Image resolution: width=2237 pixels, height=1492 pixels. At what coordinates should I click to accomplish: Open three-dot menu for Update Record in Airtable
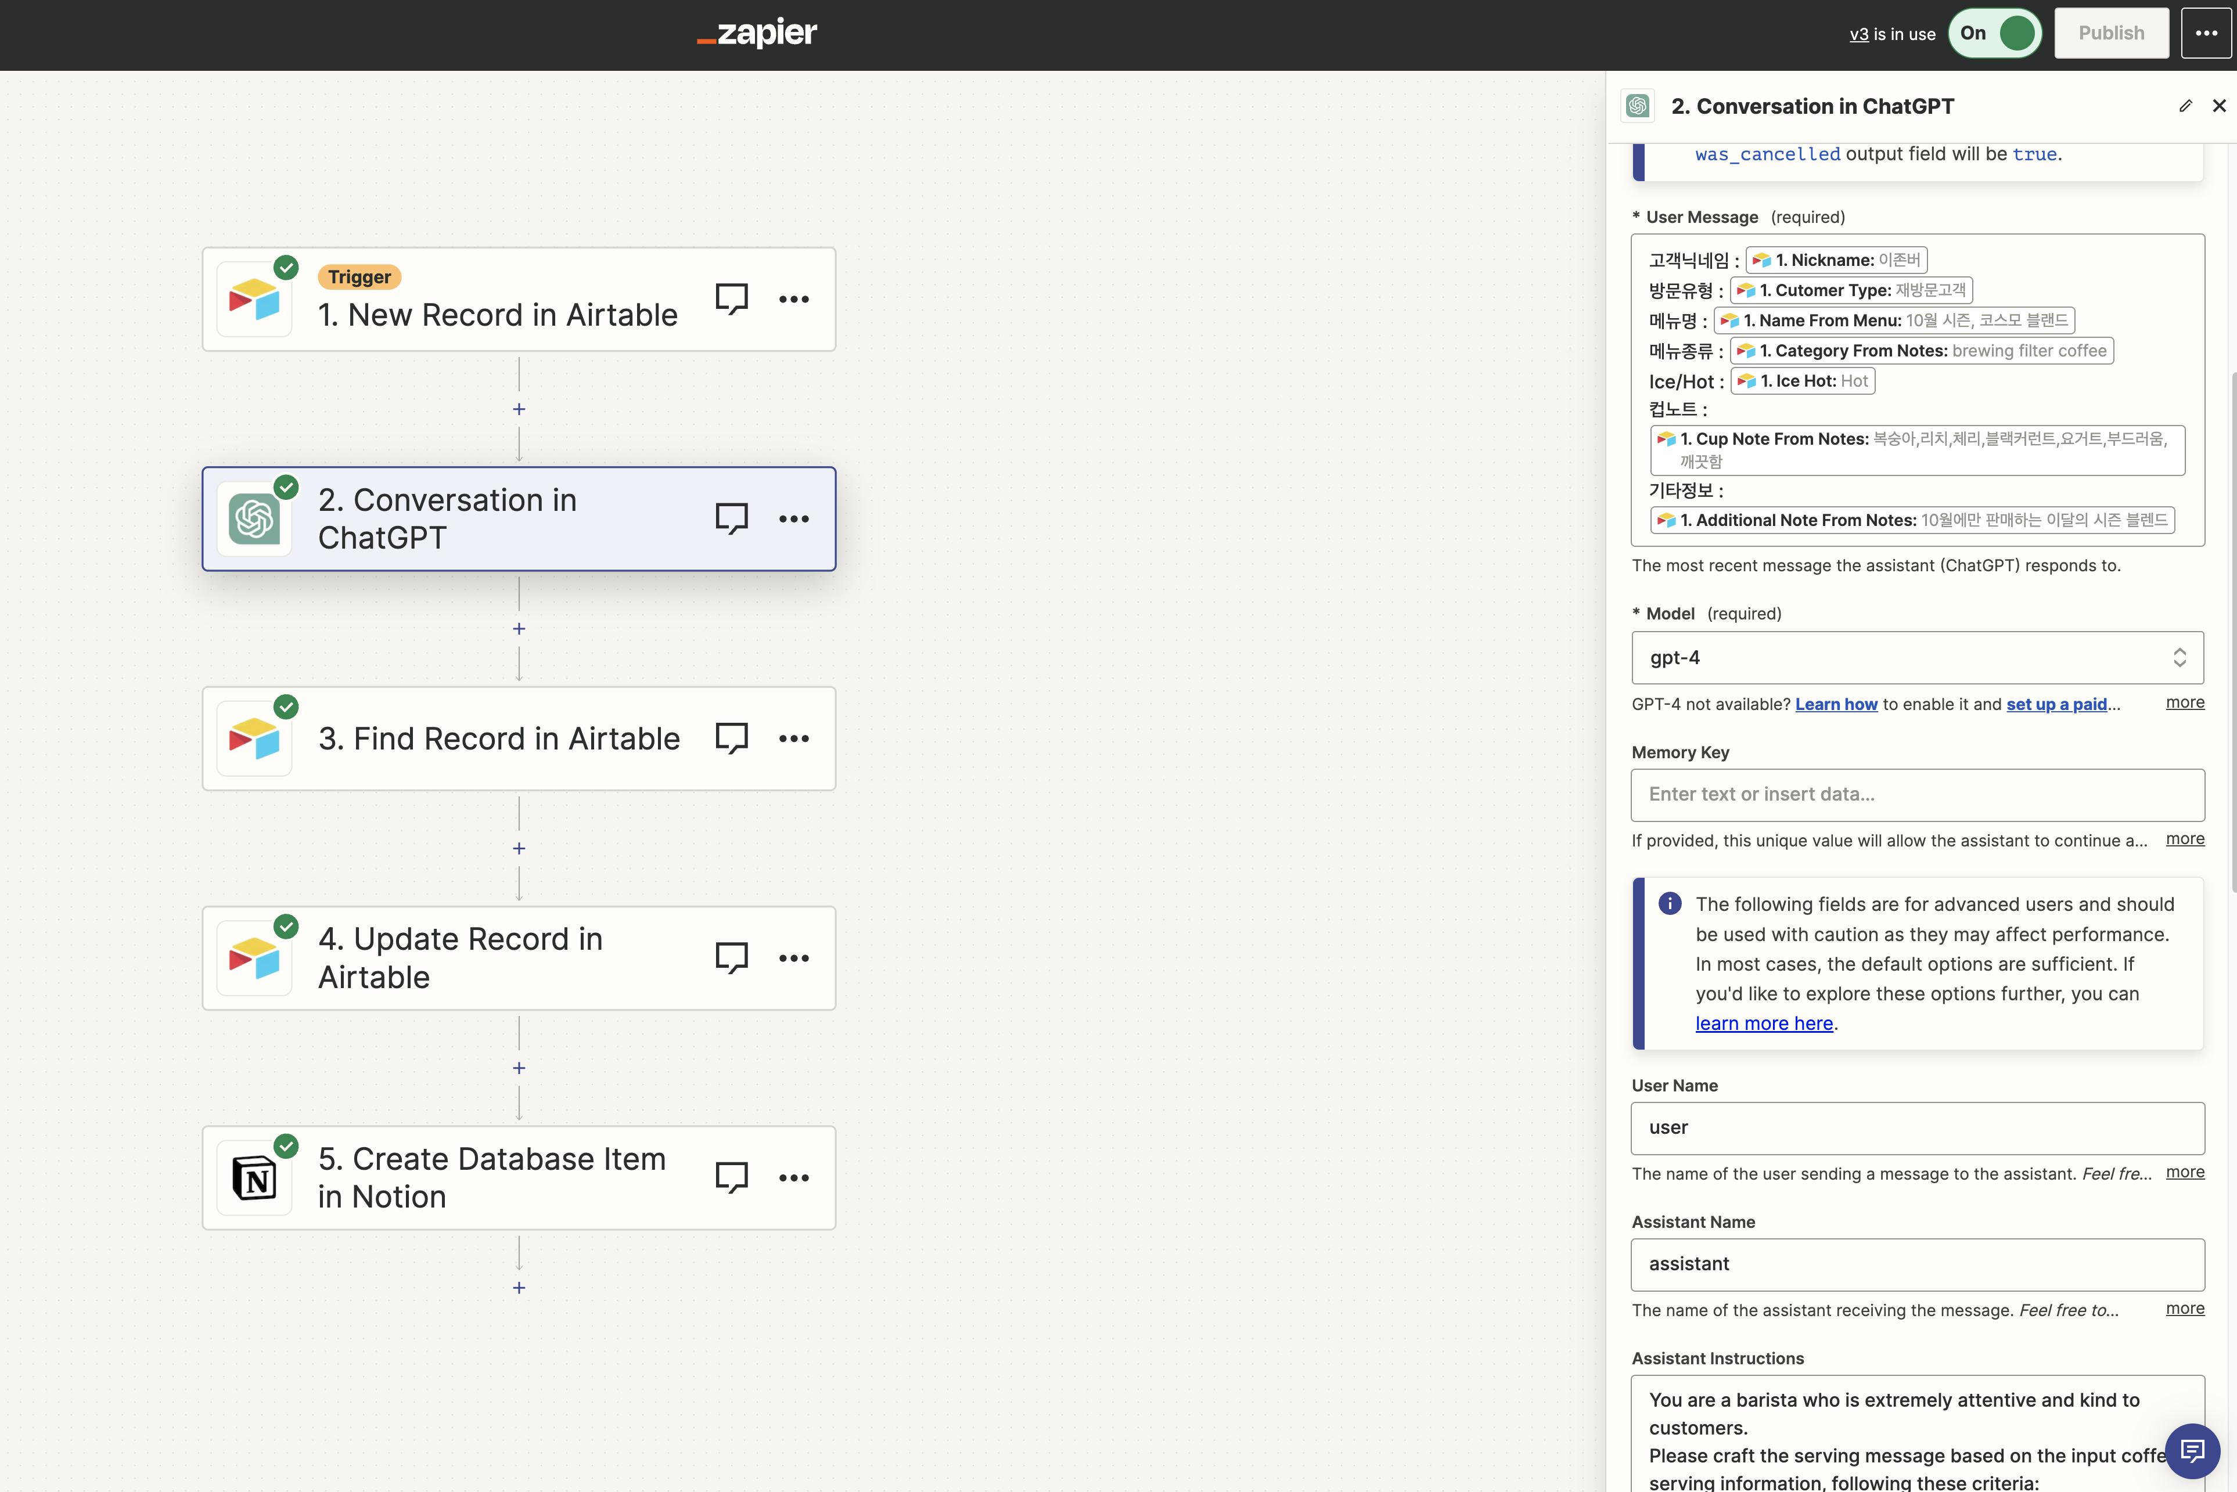(793, 958)
